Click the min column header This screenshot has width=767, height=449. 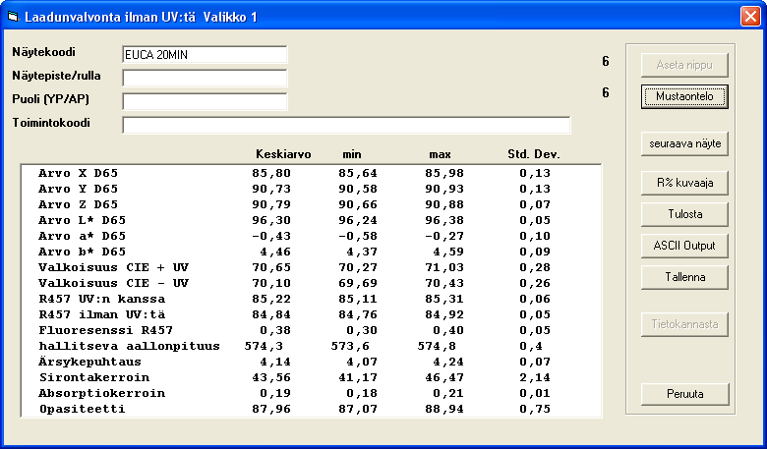click(x=352, y=154)
